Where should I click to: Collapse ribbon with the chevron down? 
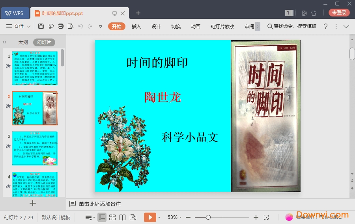(x=346, y=26)
